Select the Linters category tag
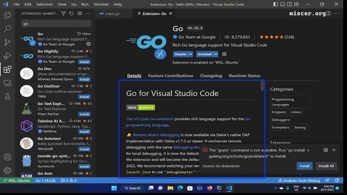 click(295, 112)
